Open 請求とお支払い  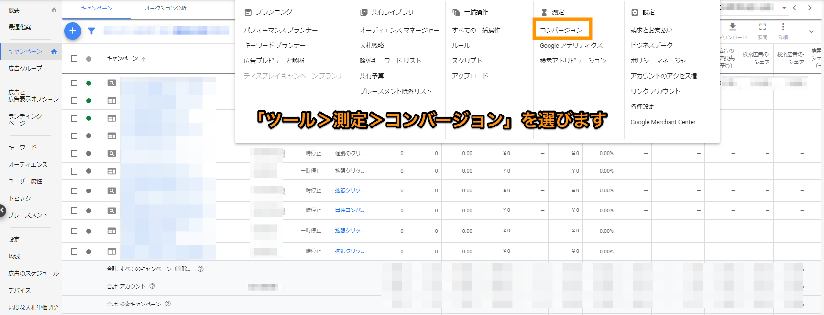click(x=651, y=30)
